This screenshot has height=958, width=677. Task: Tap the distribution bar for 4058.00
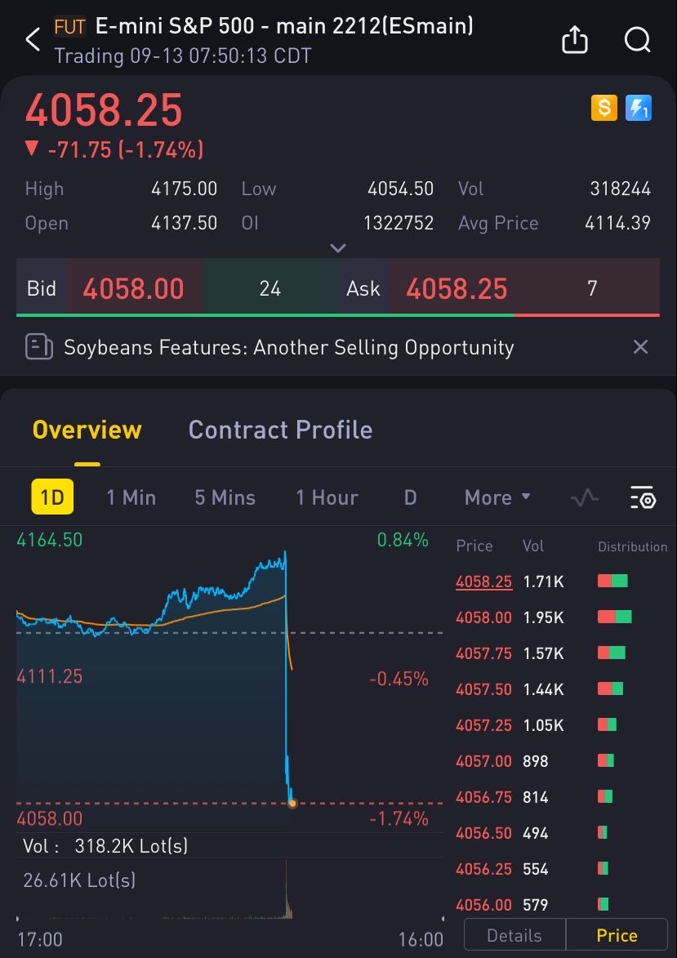pos(615,617)
